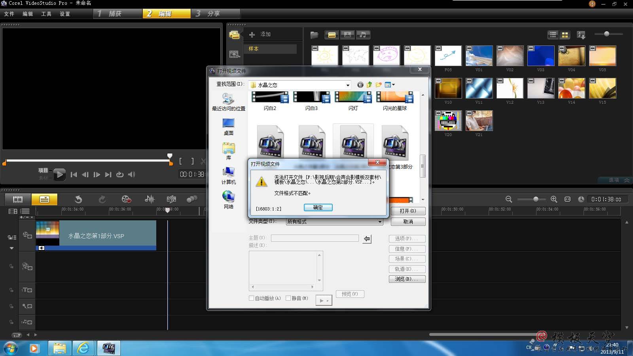Viewport: 633px width, 356px height.
Task: Toggle show audio files filter in library
Action: [x=363, y=35]
